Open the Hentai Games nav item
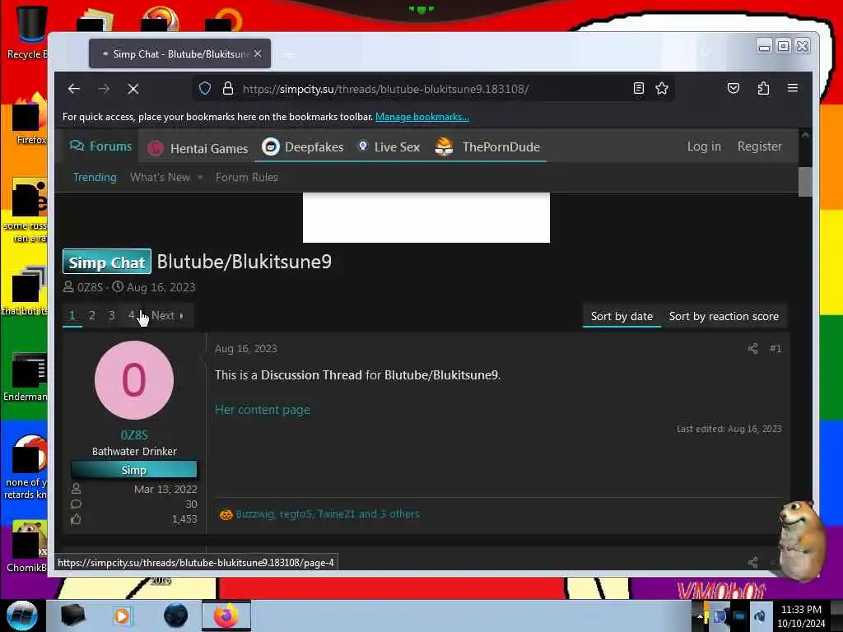The image size is (843, 632). (x=198, y=148)
